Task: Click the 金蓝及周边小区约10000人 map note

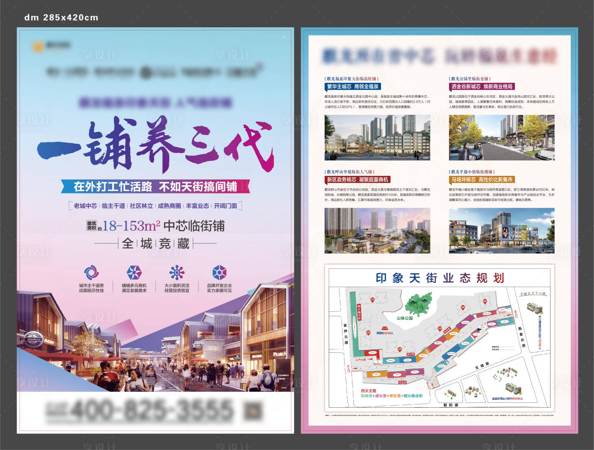Action: [508, 399]
